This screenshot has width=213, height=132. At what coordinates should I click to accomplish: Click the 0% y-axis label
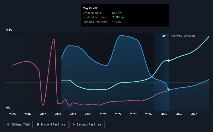[8, 108]
